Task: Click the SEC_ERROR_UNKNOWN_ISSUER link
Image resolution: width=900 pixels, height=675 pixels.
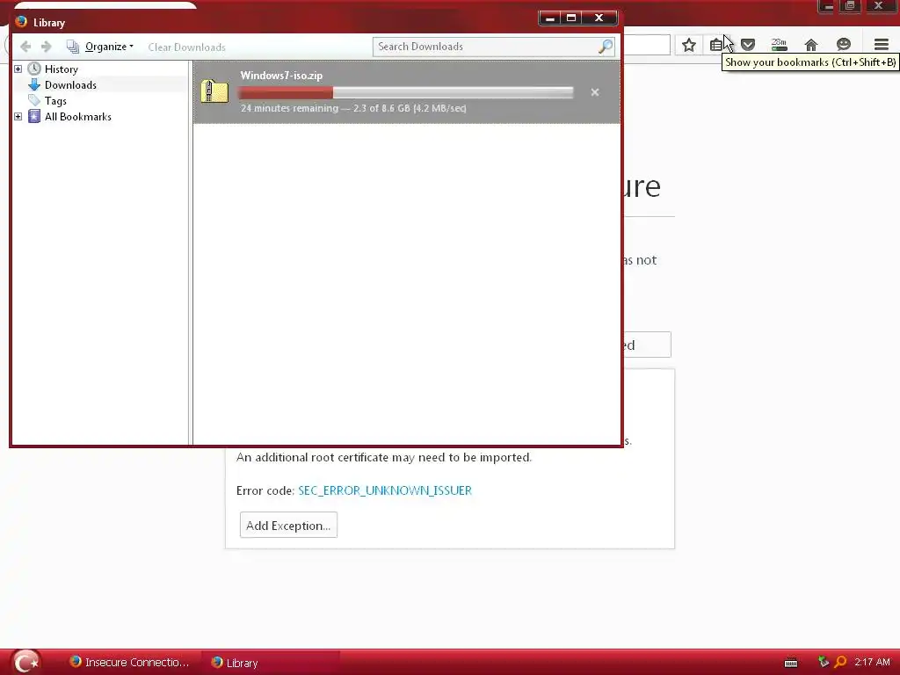Action: [x=385, y=490]
